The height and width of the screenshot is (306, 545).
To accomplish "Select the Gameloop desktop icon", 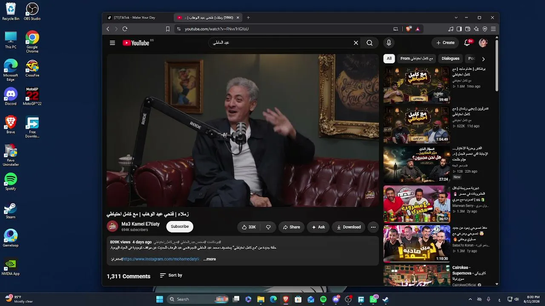I will point(11,238).
